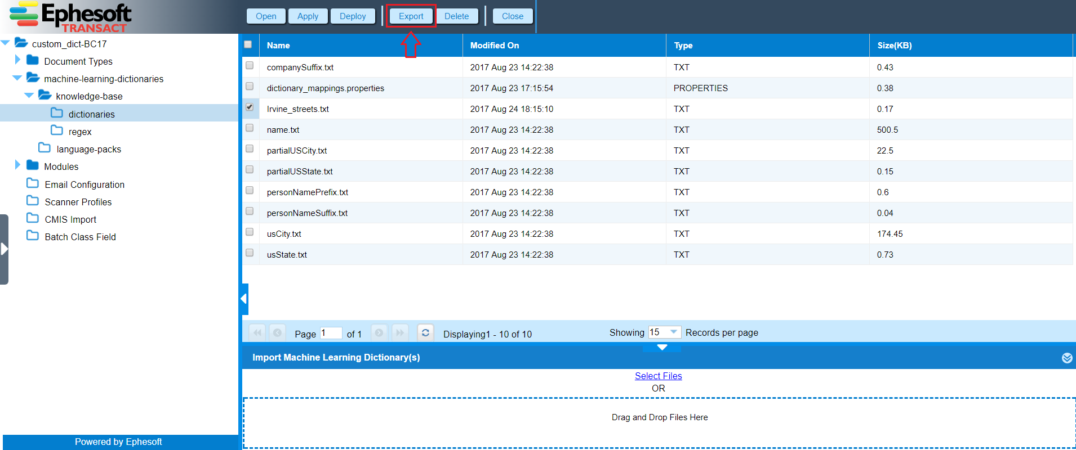Screen dimensions: 1076x450
Task: Collapse the import panel with the down arrow
Action: point(662,347)
